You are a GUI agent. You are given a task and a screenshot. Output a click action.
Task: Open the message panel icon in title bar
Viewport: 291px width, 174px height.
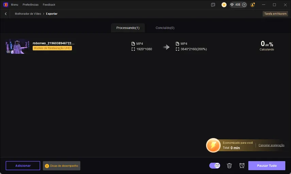click(x=213, y=5)
